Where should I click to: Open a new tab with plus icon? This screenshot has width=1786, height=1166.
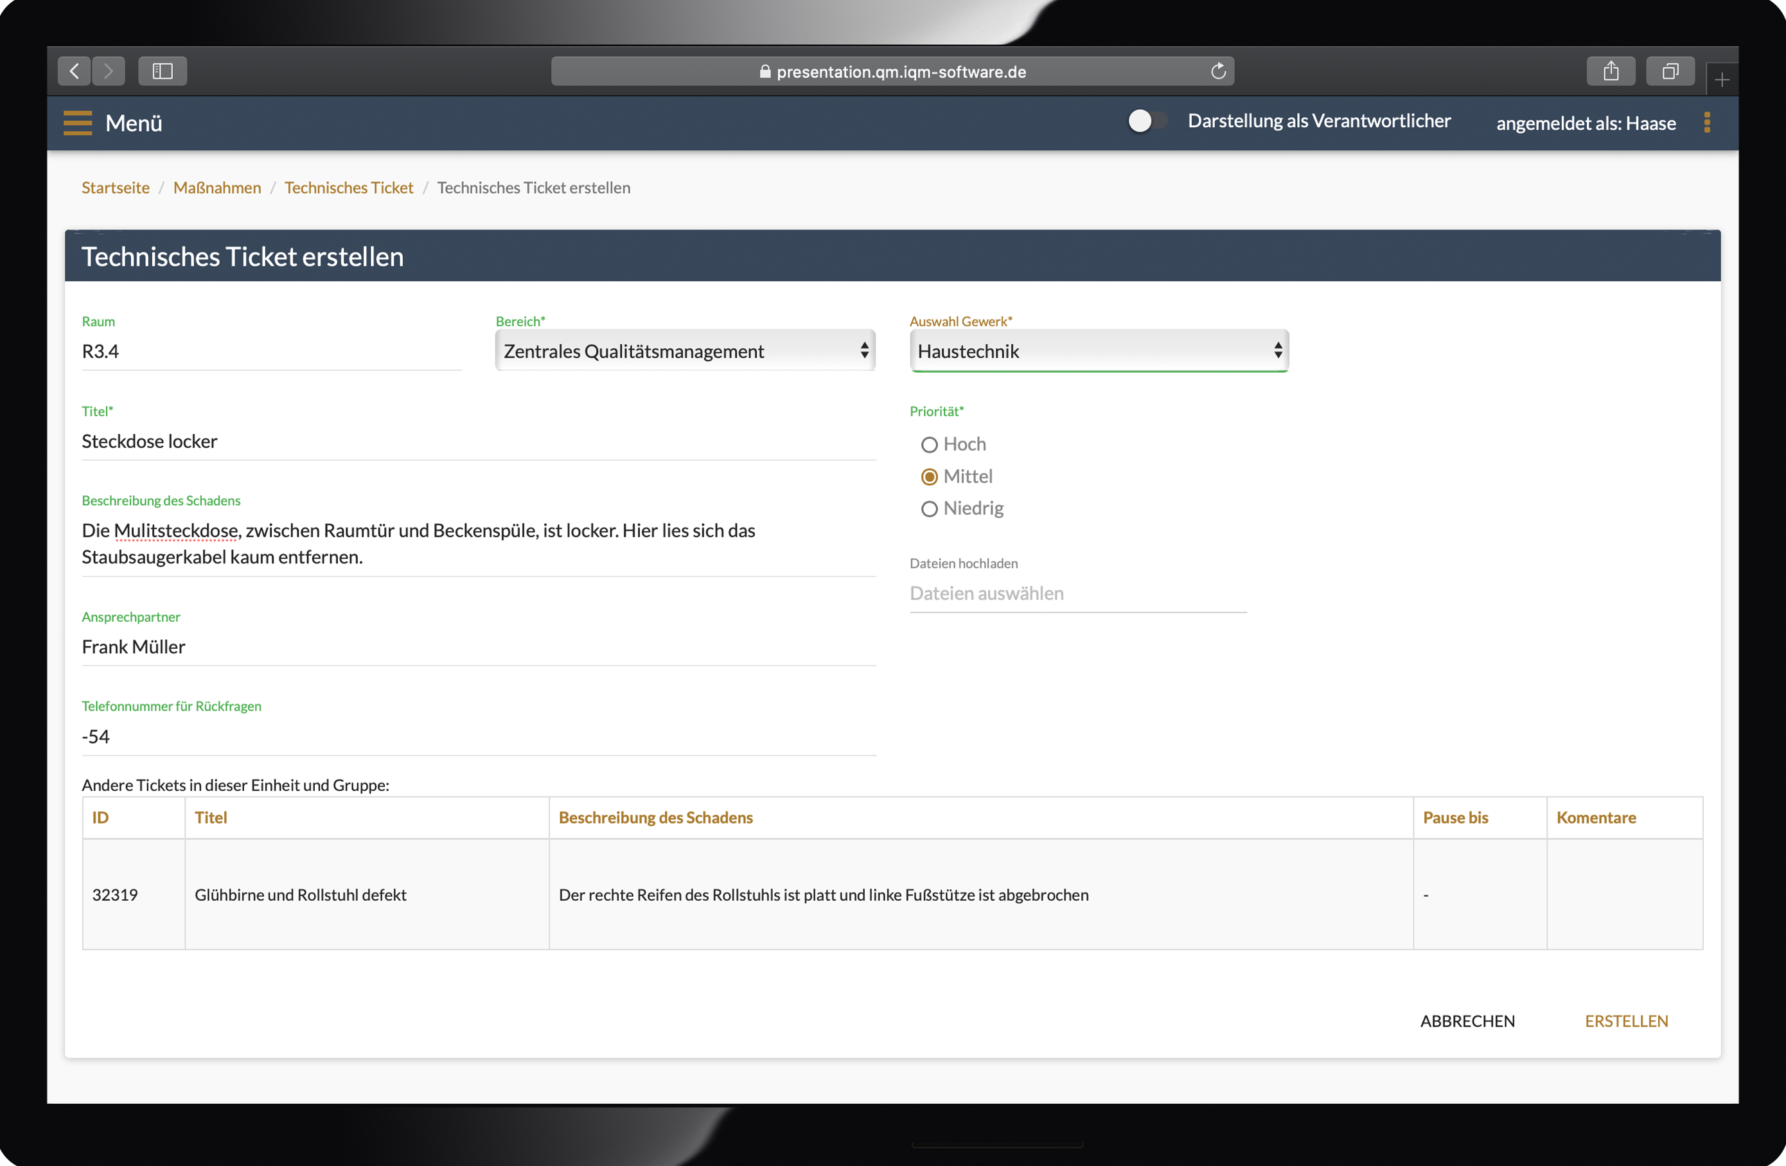1722,79
